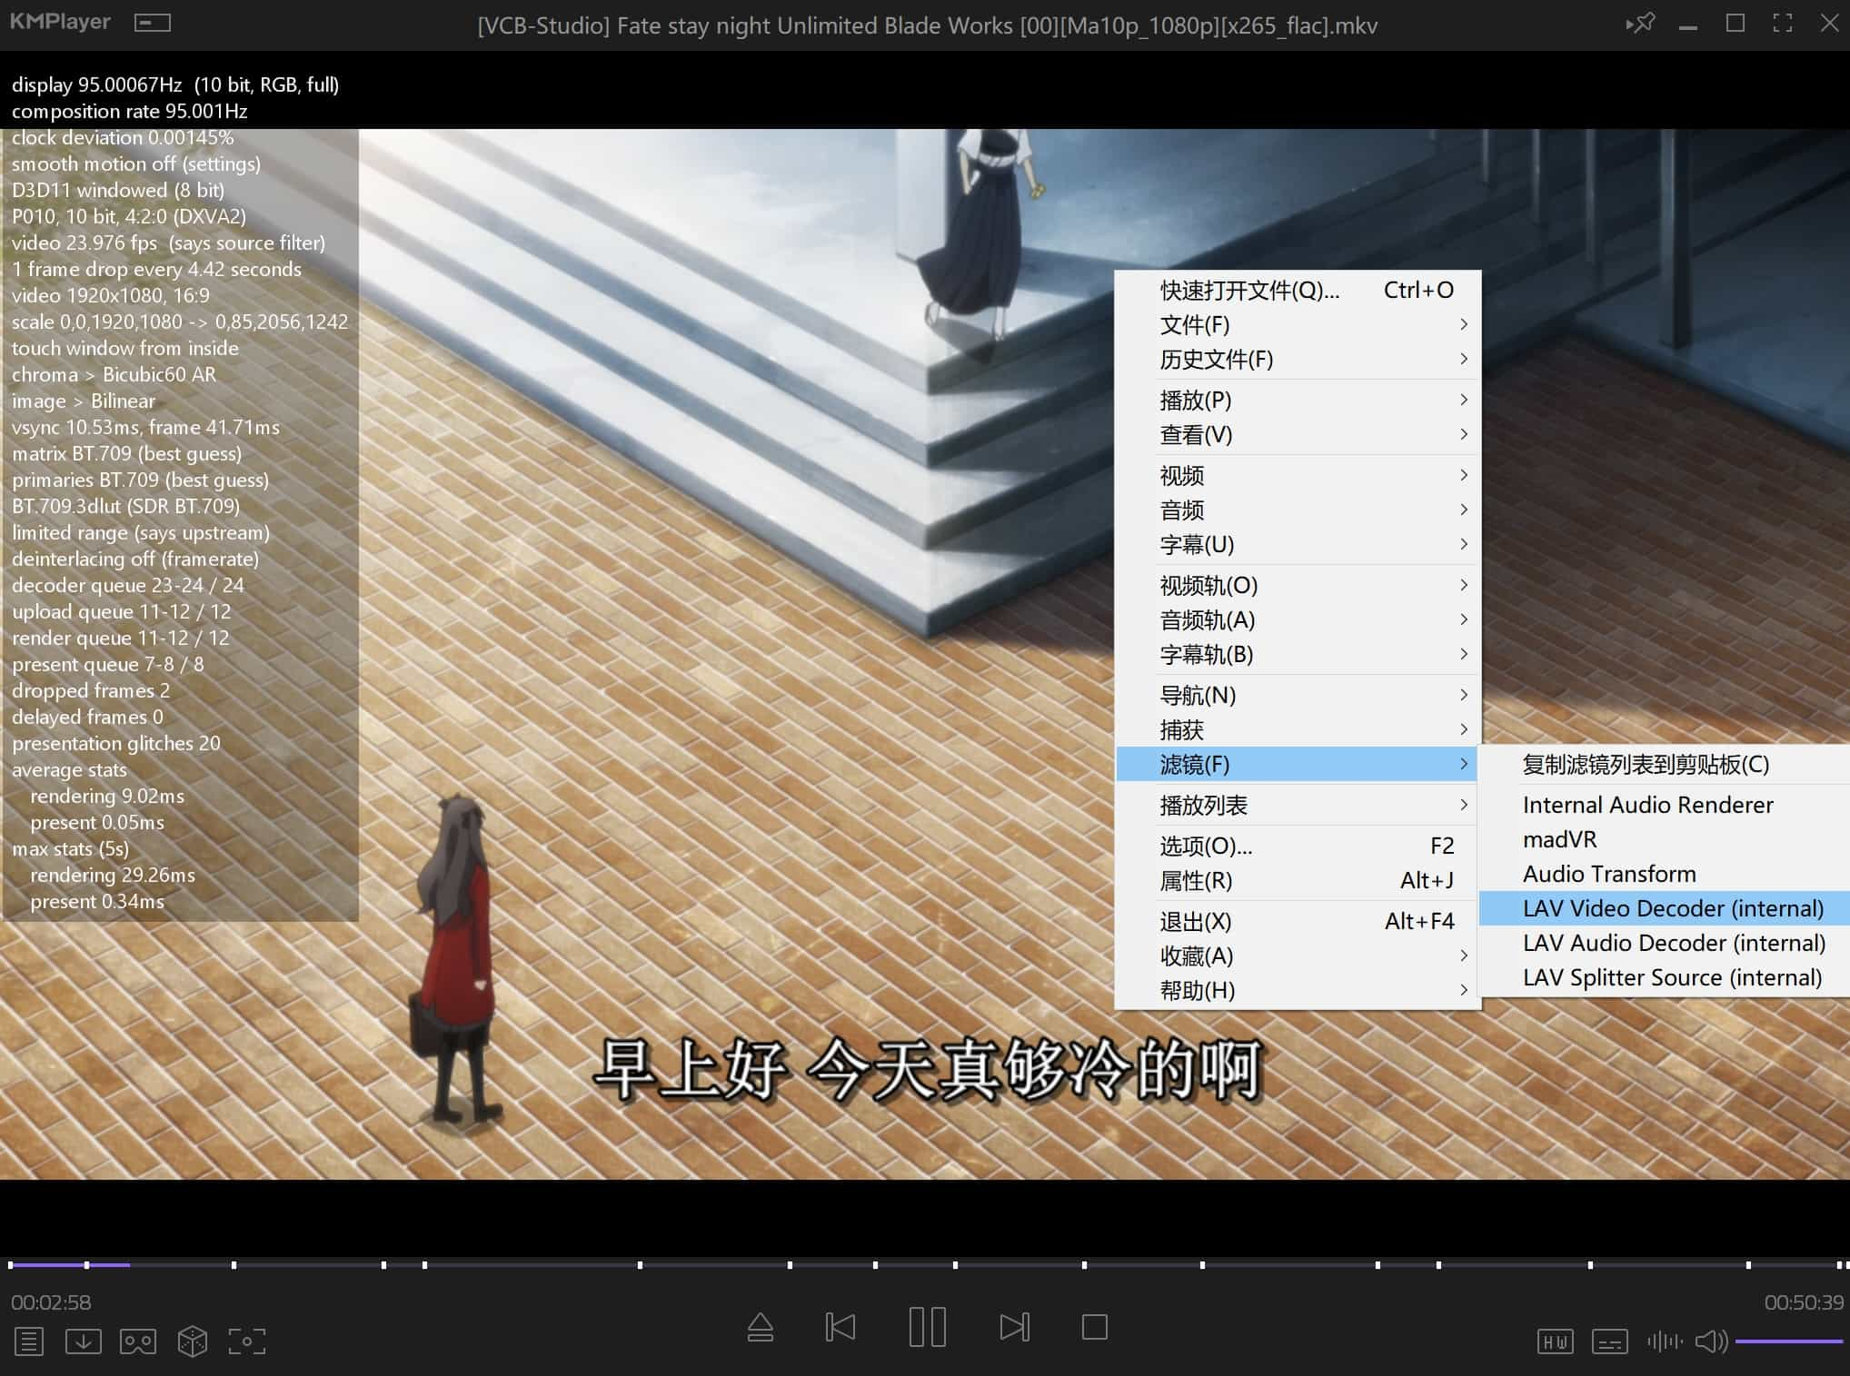
Task: Open the audio equalizer waveform icon
Action: coord(1665,1341)
